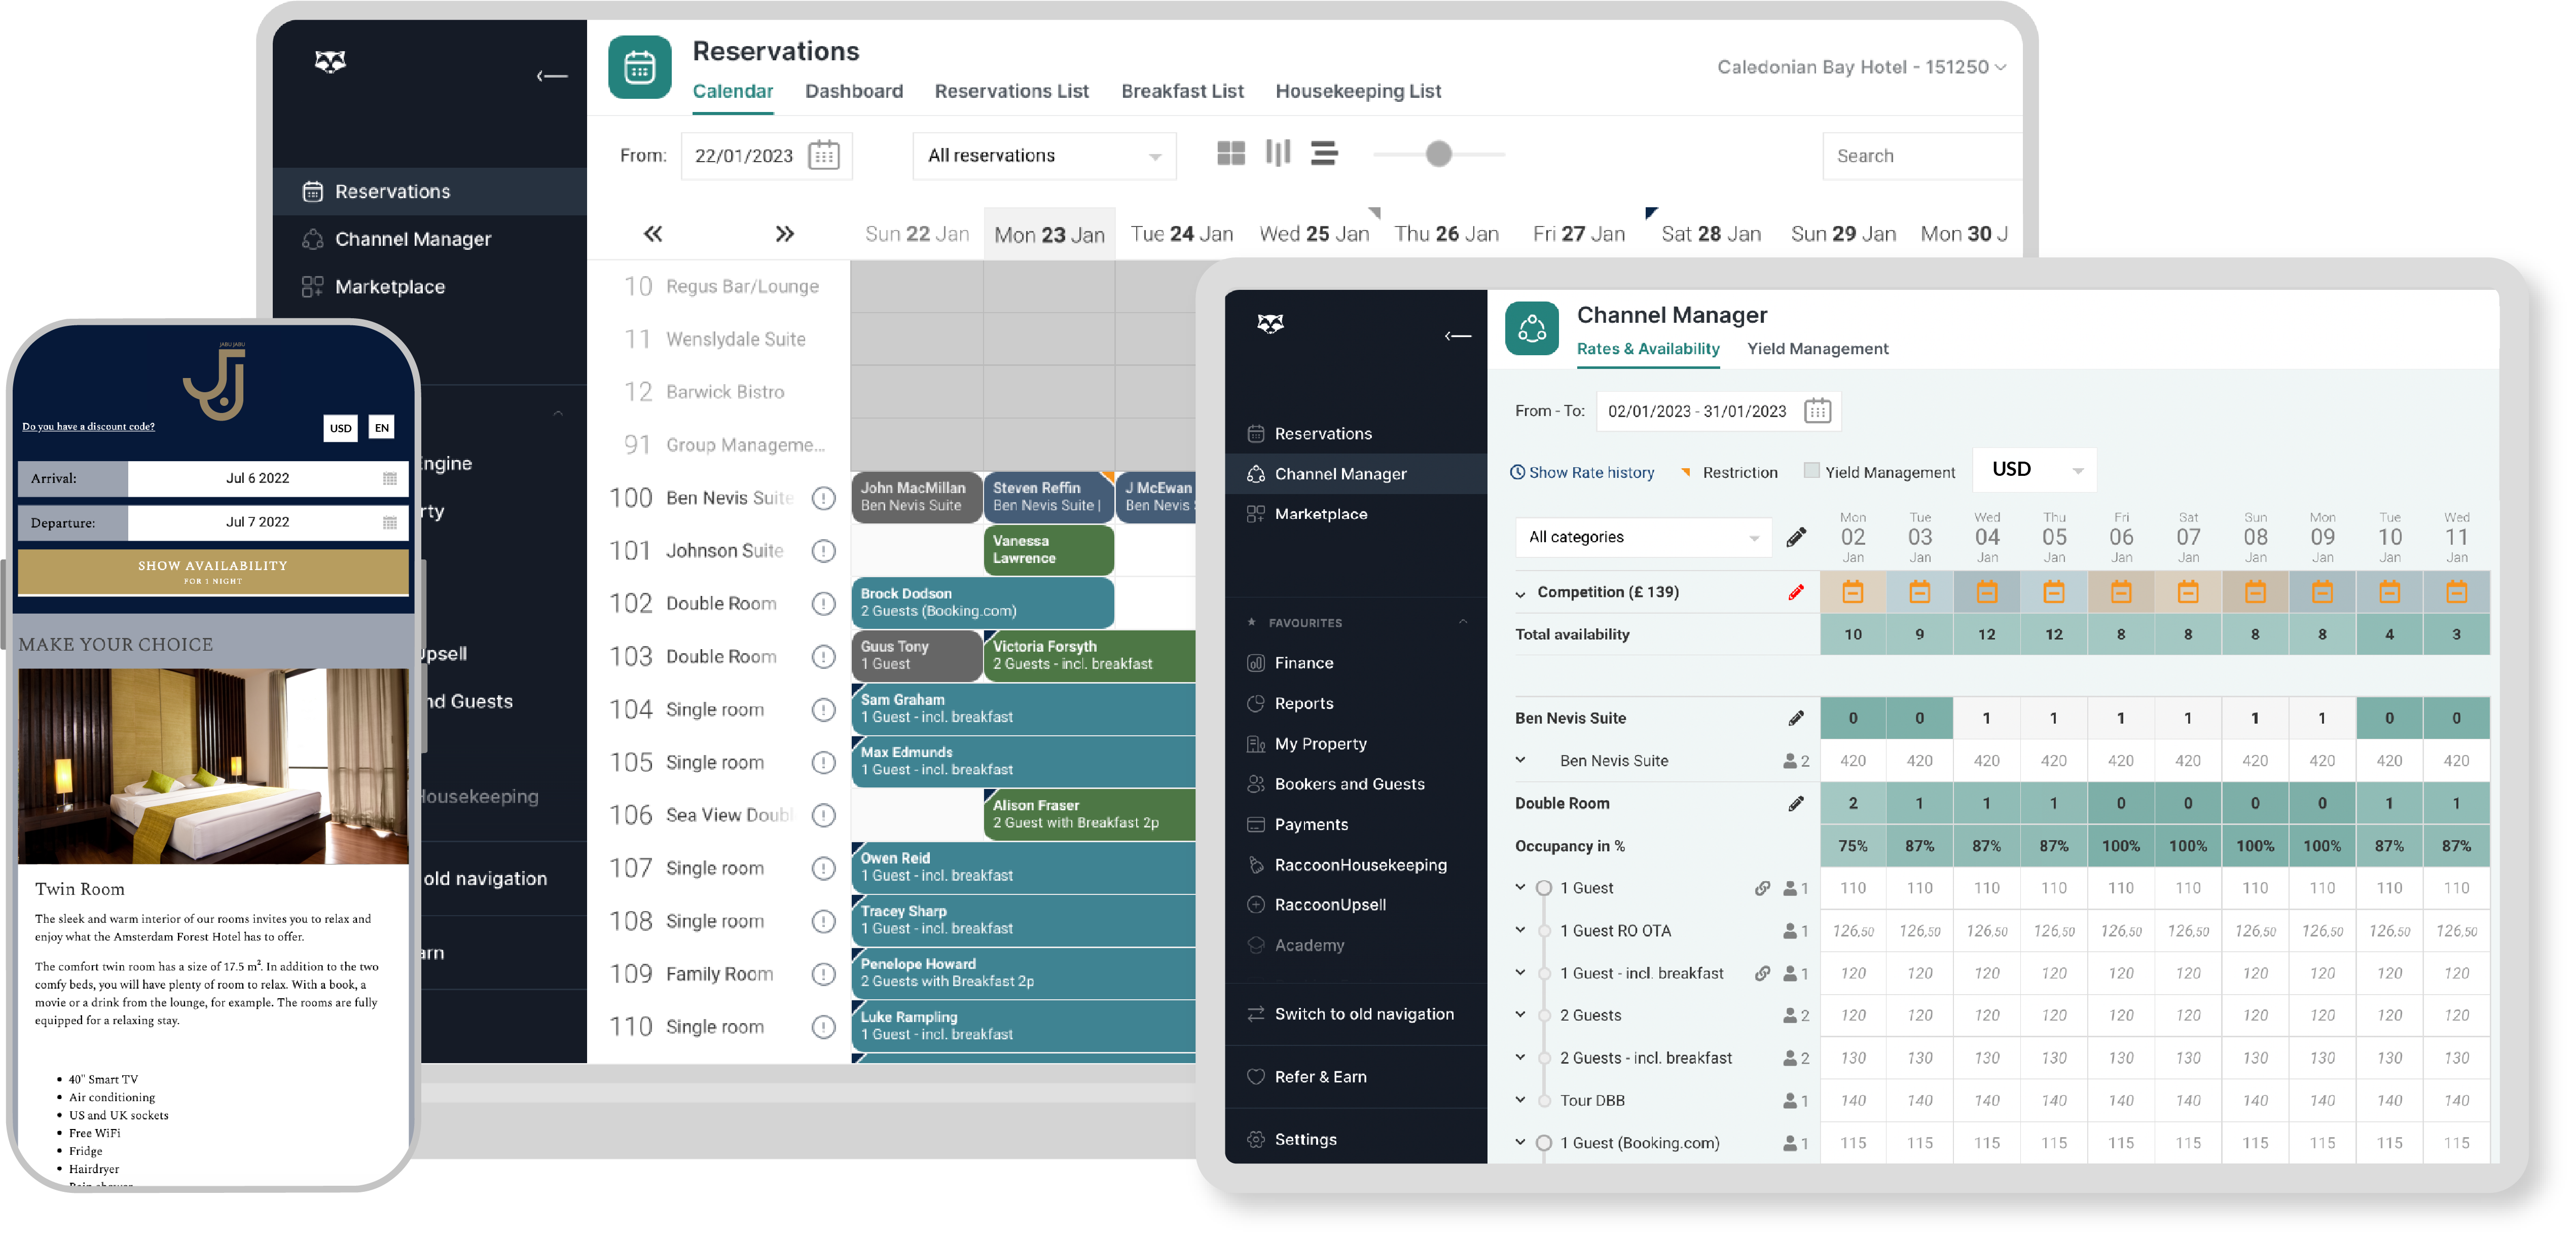Screen dimensions: 2576x1241
Task: Open the USD currency dropdown in Channel Manager
Action: point(2034,470)
